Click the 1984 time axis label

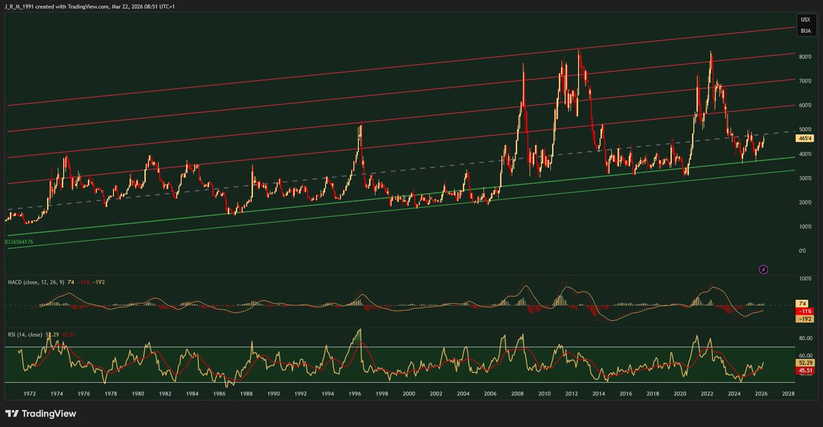192,394
